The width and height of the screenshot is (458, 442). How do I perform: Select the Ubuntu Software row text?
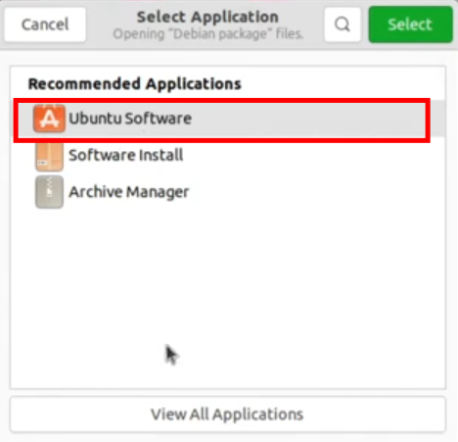[x=130, y=119]
